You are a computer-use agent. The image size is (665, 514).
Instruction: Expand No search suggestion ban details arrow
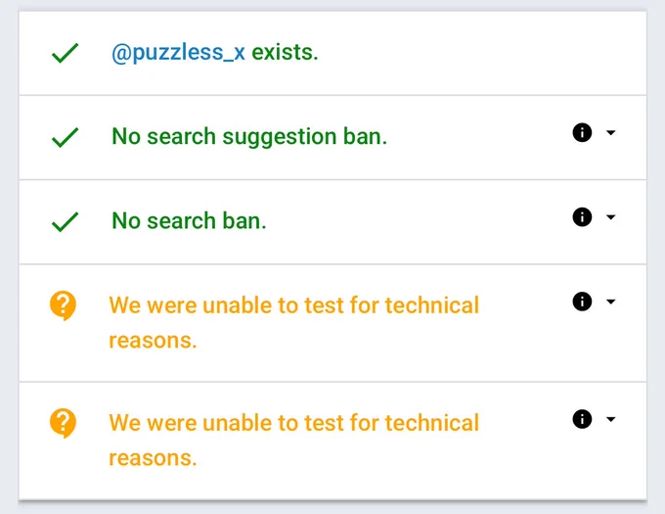point(610,133)
